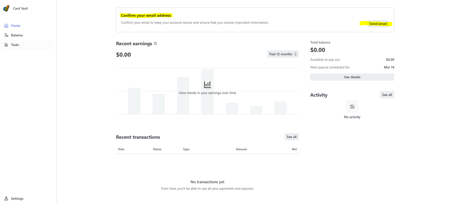453x204 pixels.
Task: Click the Balance icon in sidebar
Action: pyautogui.click(x=6, y=35)
